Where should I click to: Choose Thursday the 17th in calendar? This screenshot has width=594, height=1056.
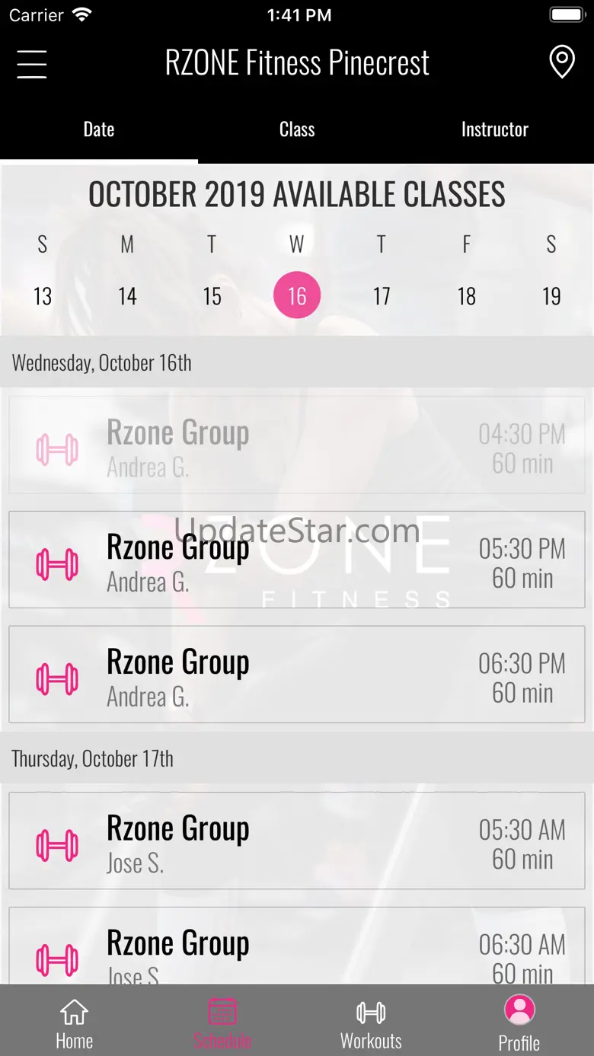click(382, 295)
